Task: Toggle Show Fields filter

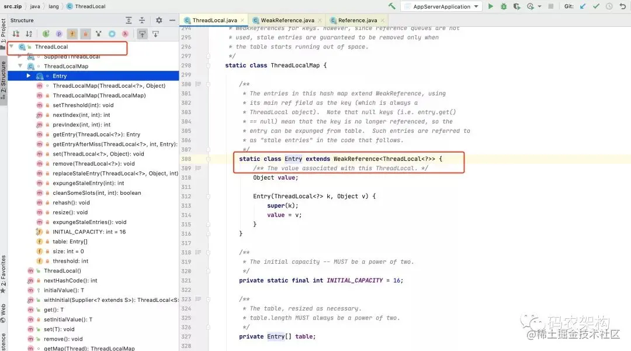Action: coord(72,34)
